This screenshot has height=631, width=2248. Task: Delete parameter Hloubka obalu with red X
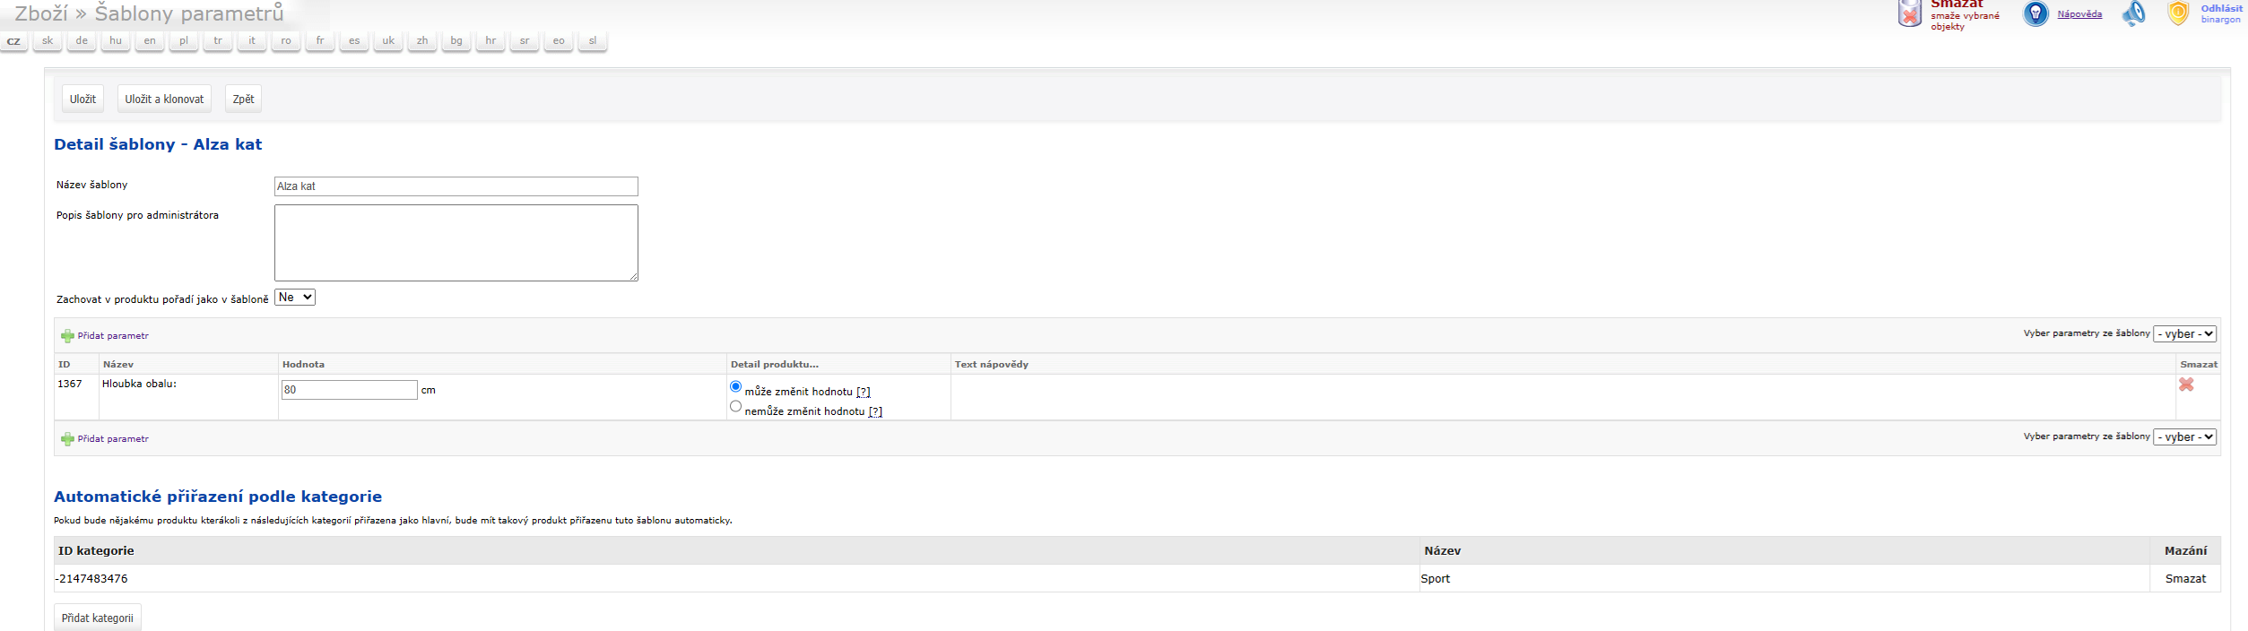[2186, 385]
